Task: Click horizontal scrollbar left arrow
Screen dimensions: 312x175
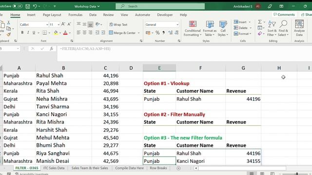Action: pos(196,168)
